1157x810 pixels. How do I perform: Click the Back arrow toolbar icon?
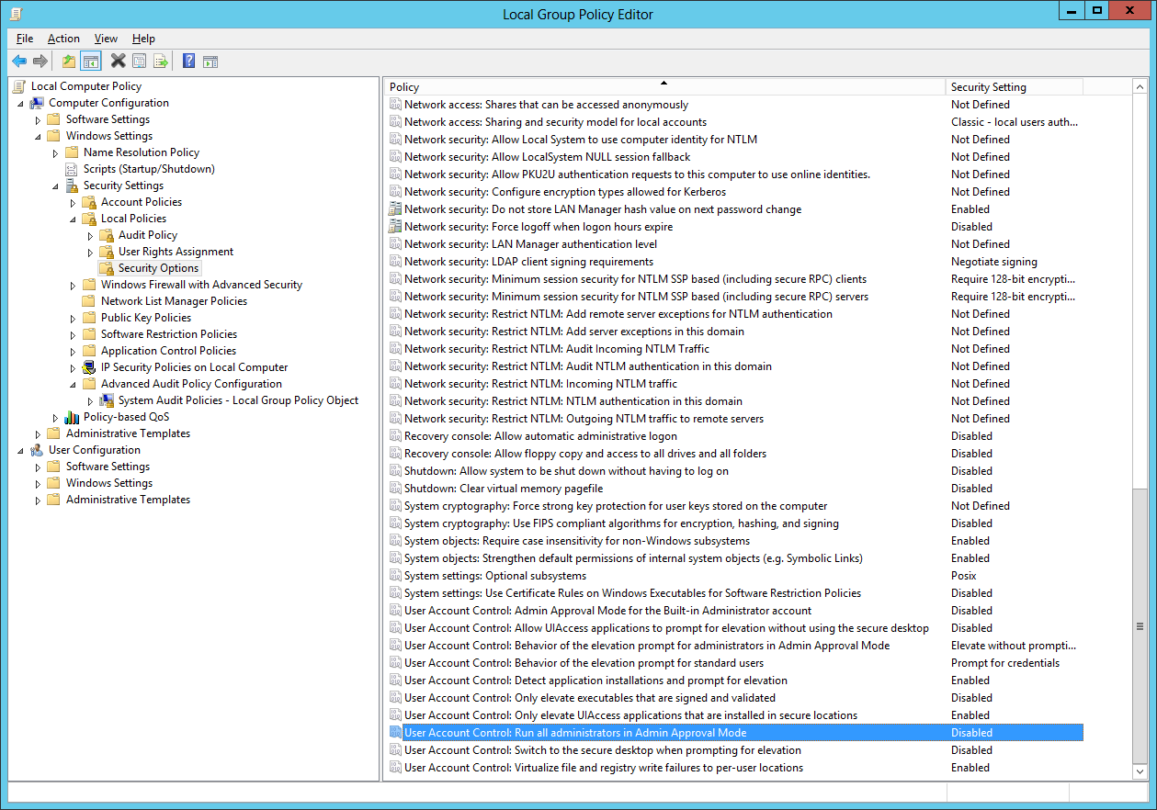coord(18,62)
